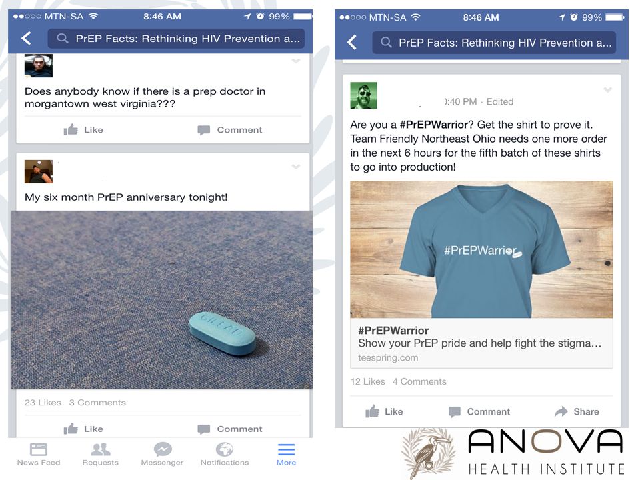Open the News Feed tab

coord(39,454)
